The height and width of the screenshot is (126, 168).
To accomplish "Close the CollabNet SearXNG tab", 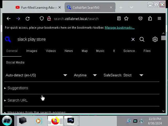I will click(x=111, y=7).
